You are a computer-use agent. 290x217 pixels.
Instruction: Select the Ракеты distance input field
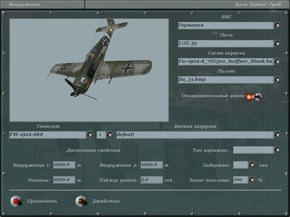64,180
